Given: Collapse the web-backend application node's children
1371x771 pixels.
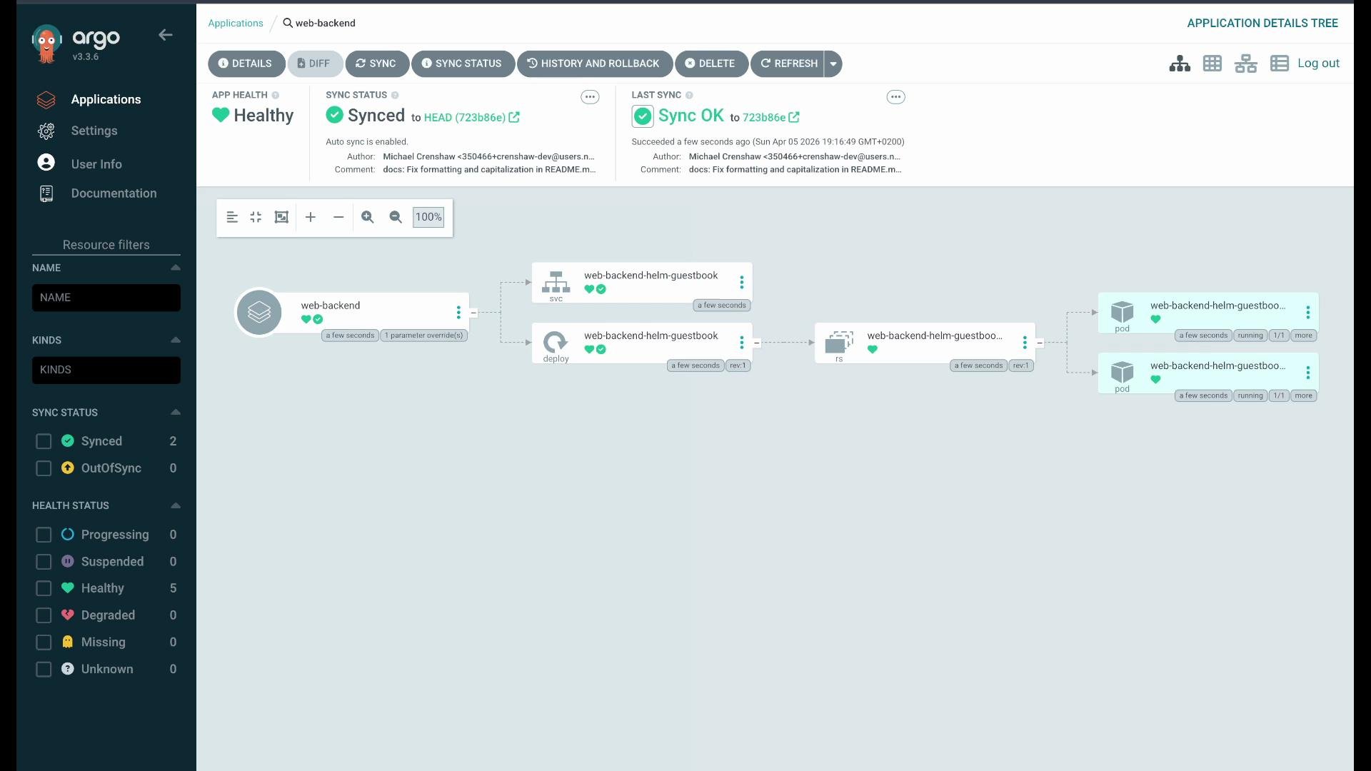Looking at the screenshot, I should [x=473, y=313].
